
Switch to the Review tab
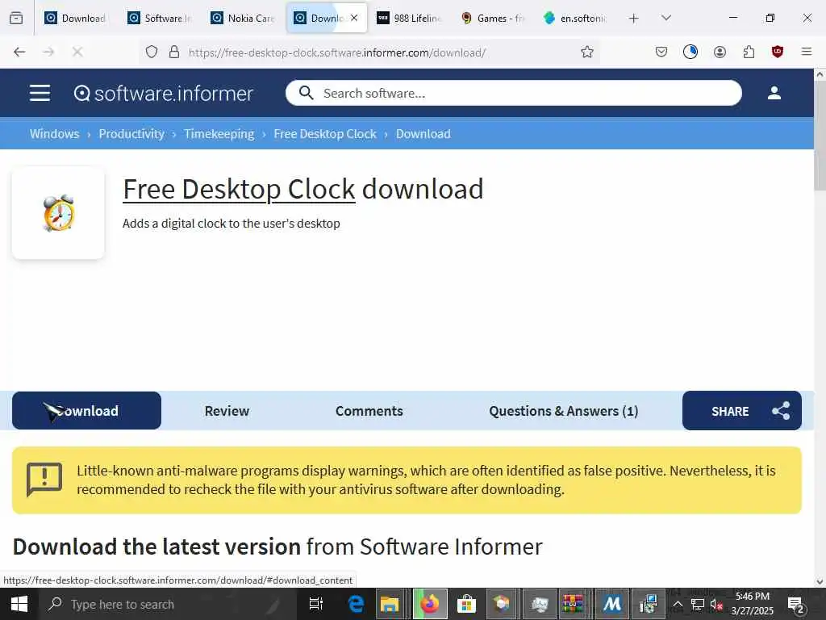pyautogui.click(x=227, y=411)
